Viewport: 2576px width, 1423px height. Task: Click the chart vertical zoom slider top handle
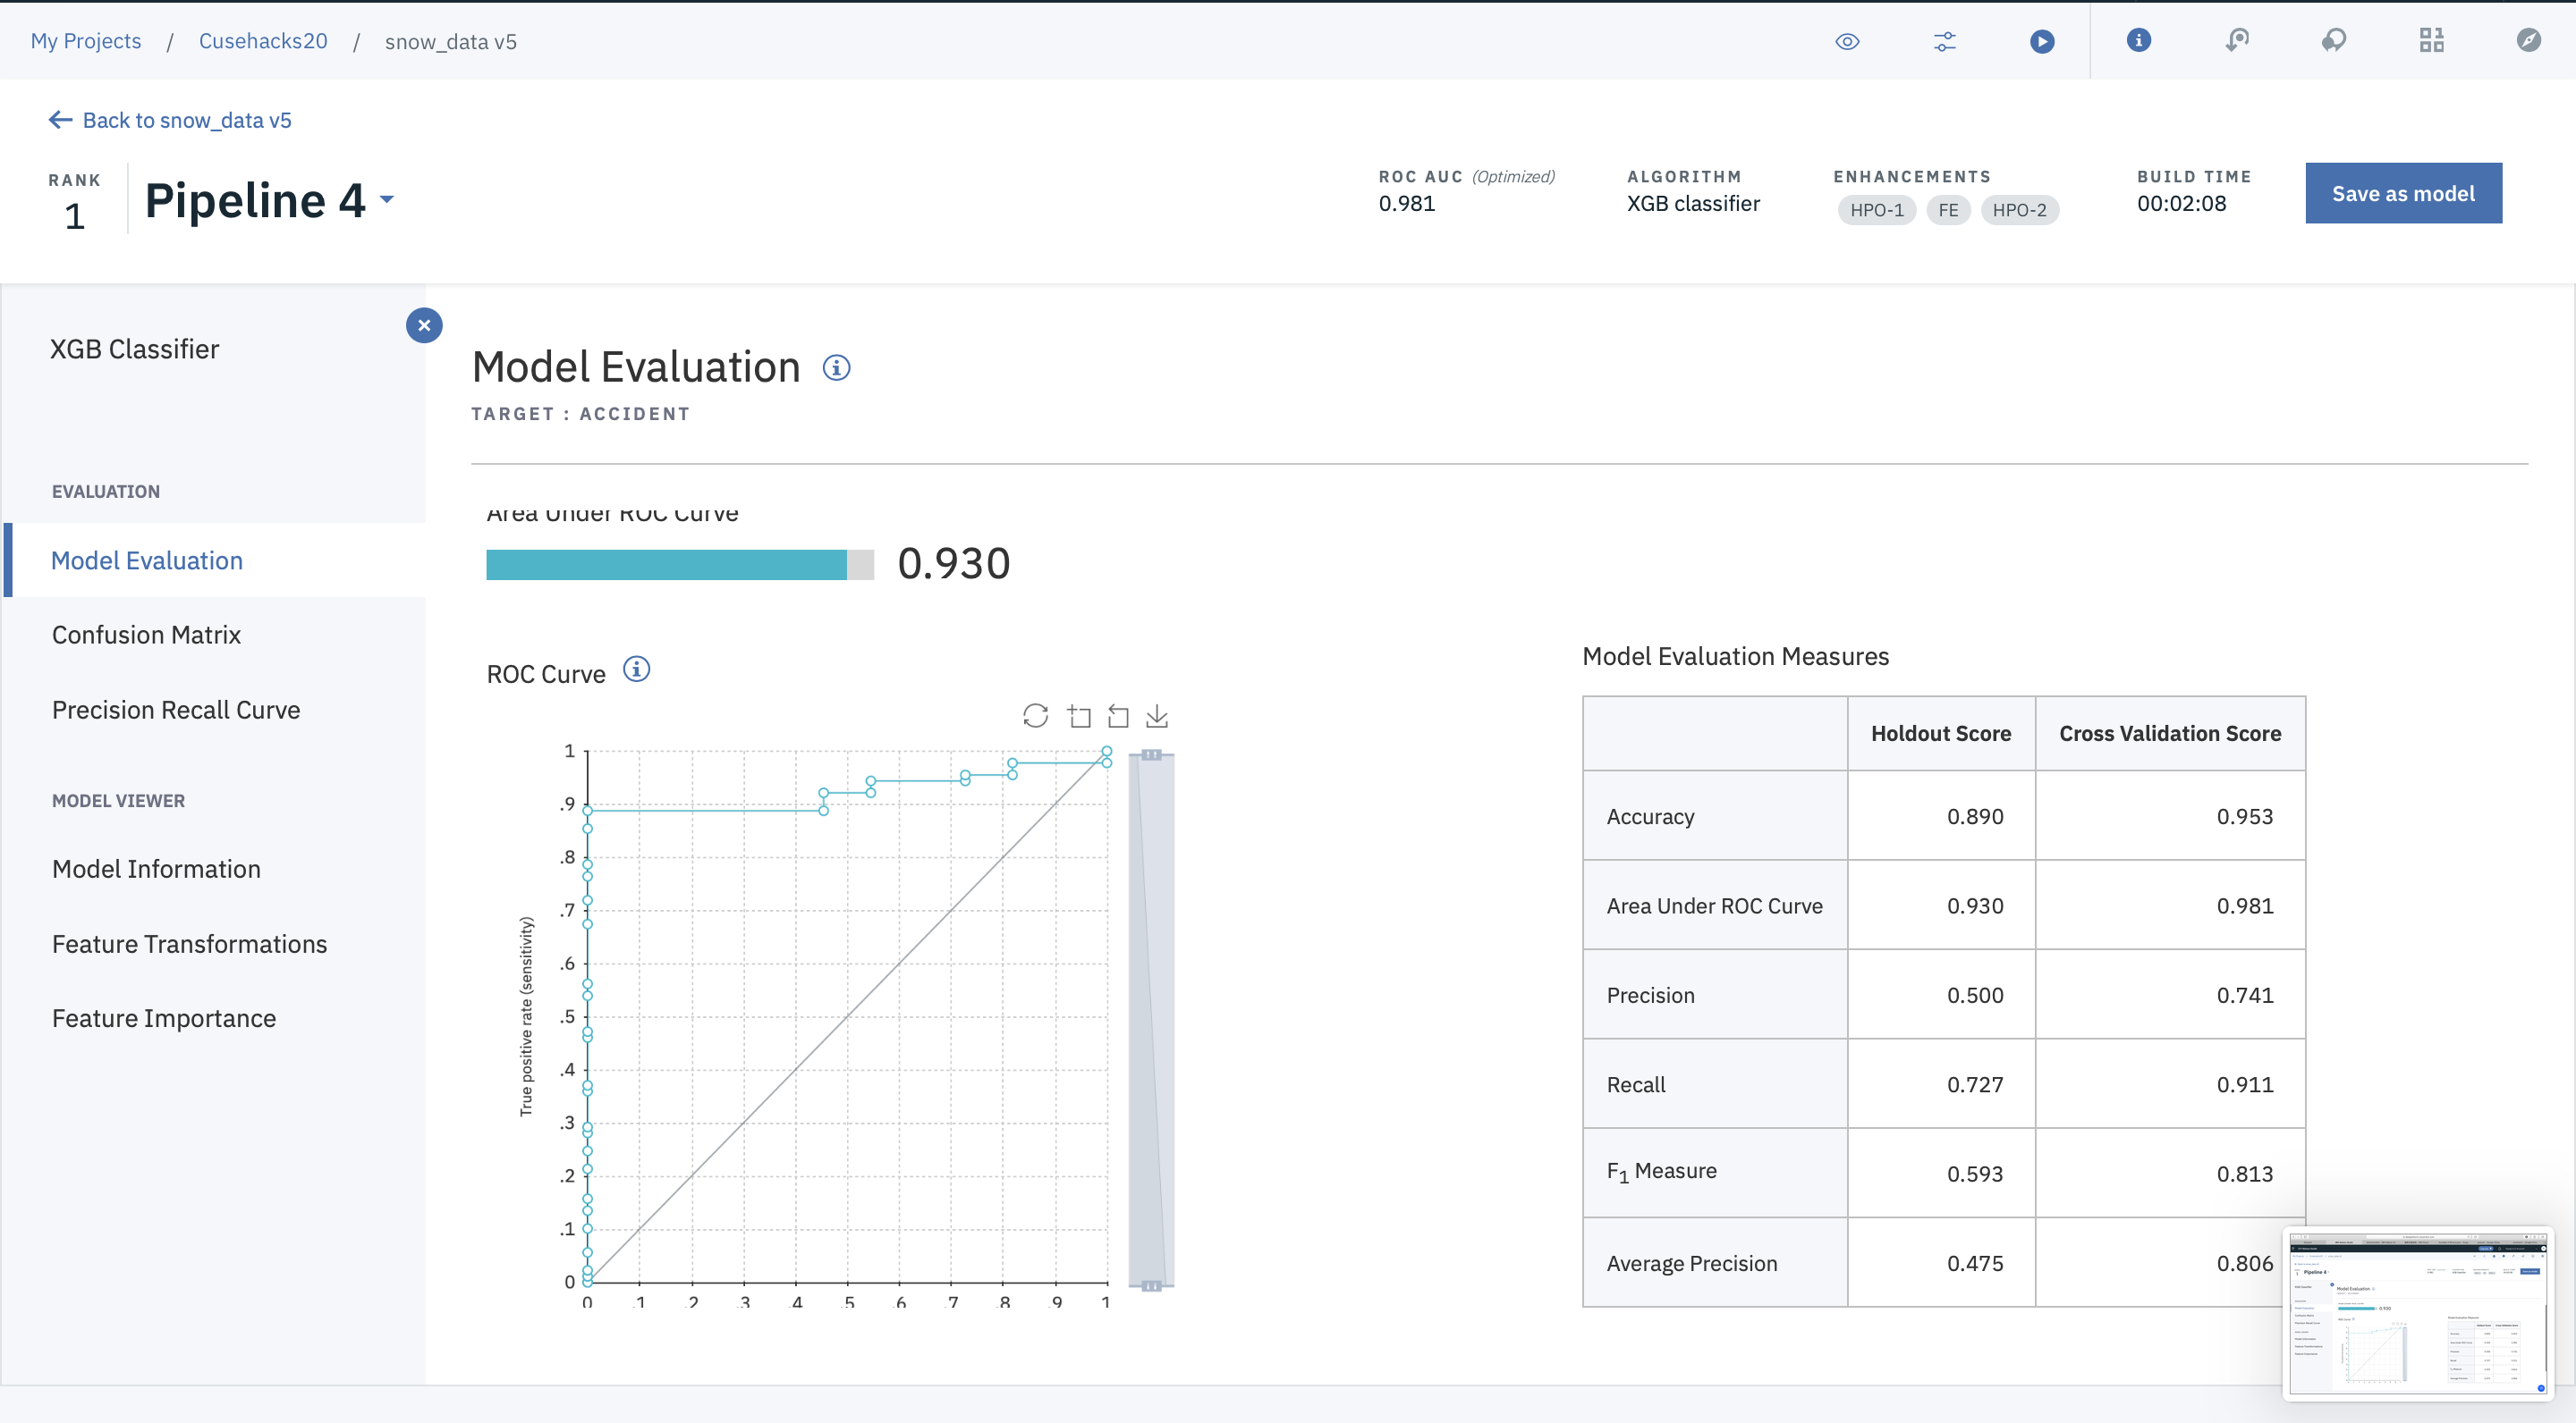tap(1151, 754)
